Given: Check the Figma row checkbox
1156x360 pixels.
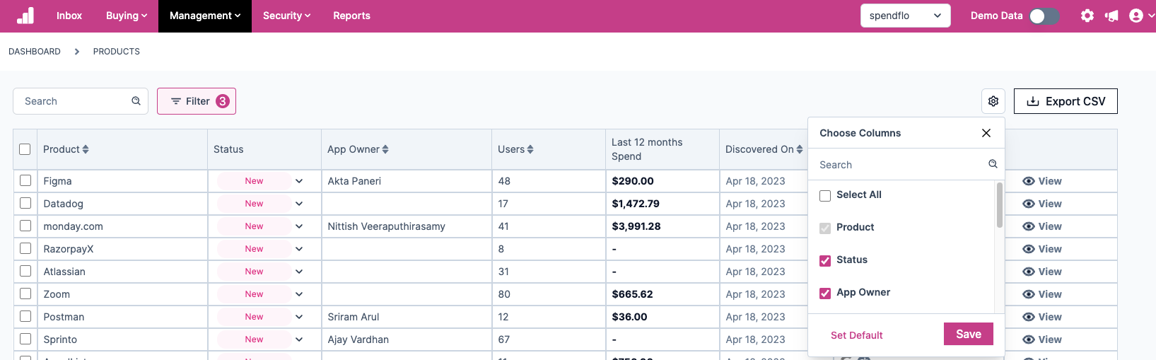Looking at the screenshot, I should click(x=25, y=180).
